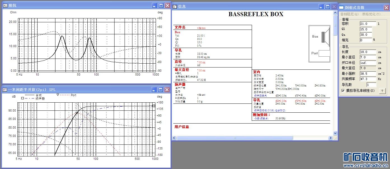
Task: Close the 信息 window
Action: coord(334,6)
